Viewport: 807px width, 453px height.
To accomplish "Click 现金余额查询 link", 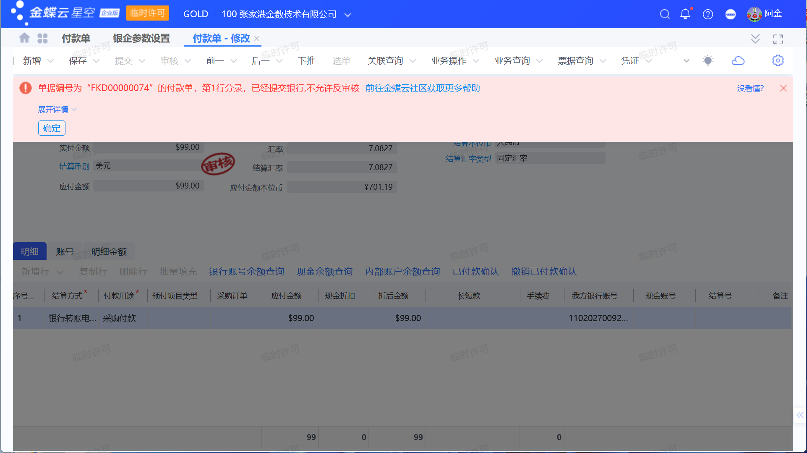I will [324, 272].
